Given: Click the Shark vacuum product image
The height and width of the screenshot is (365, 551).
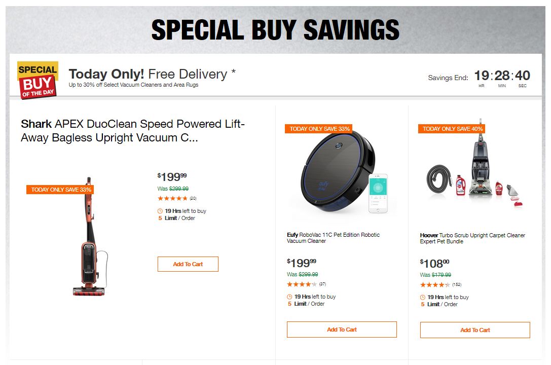Looking at the screenshot, I should 89,237.
